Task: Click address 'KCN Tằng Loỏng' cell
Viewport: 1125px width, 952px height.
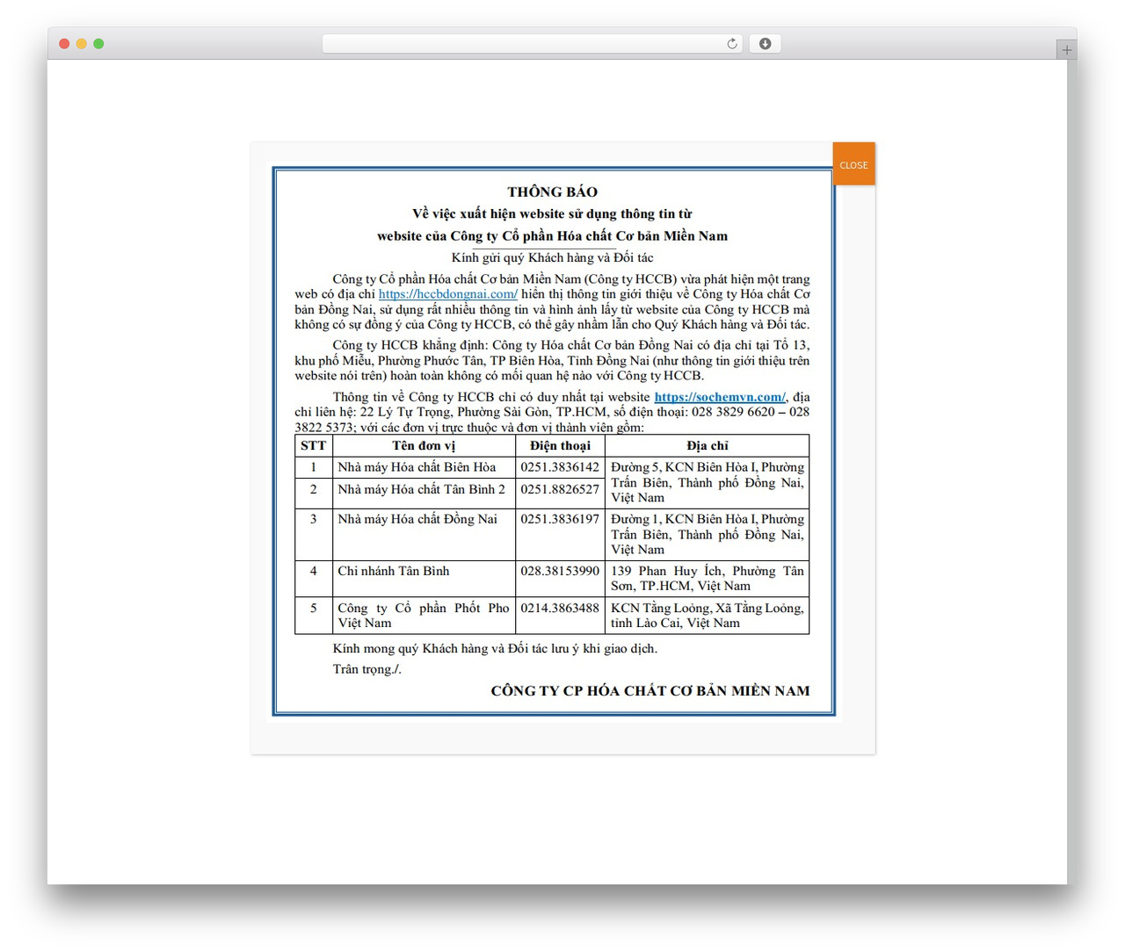Action: coord(708,616)
